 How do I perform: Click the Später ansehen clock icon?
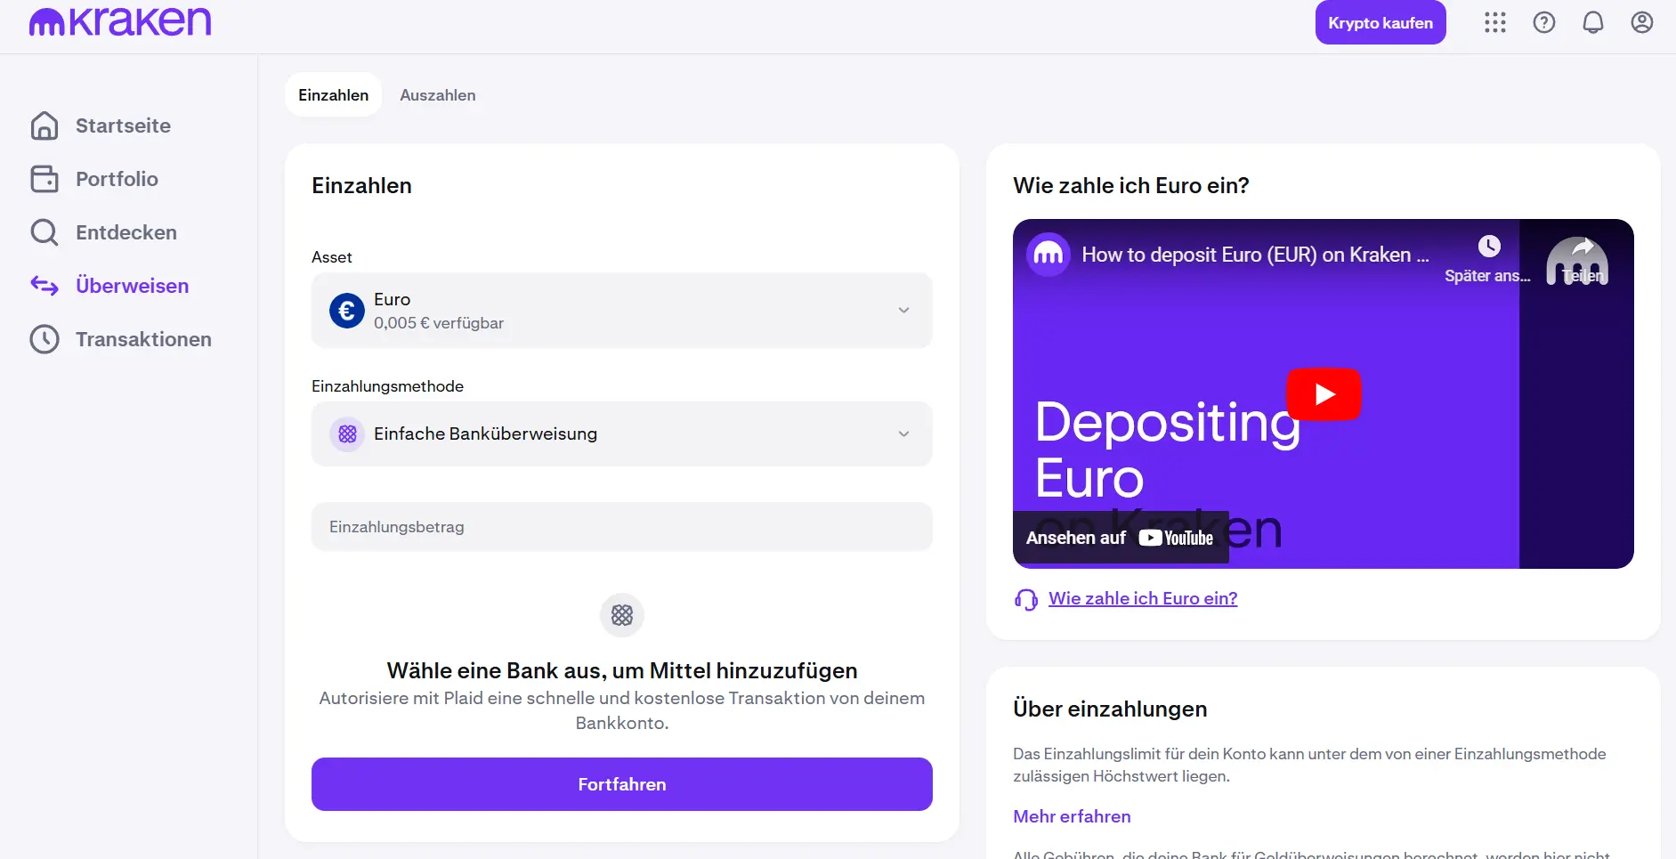click(1489, 246)
